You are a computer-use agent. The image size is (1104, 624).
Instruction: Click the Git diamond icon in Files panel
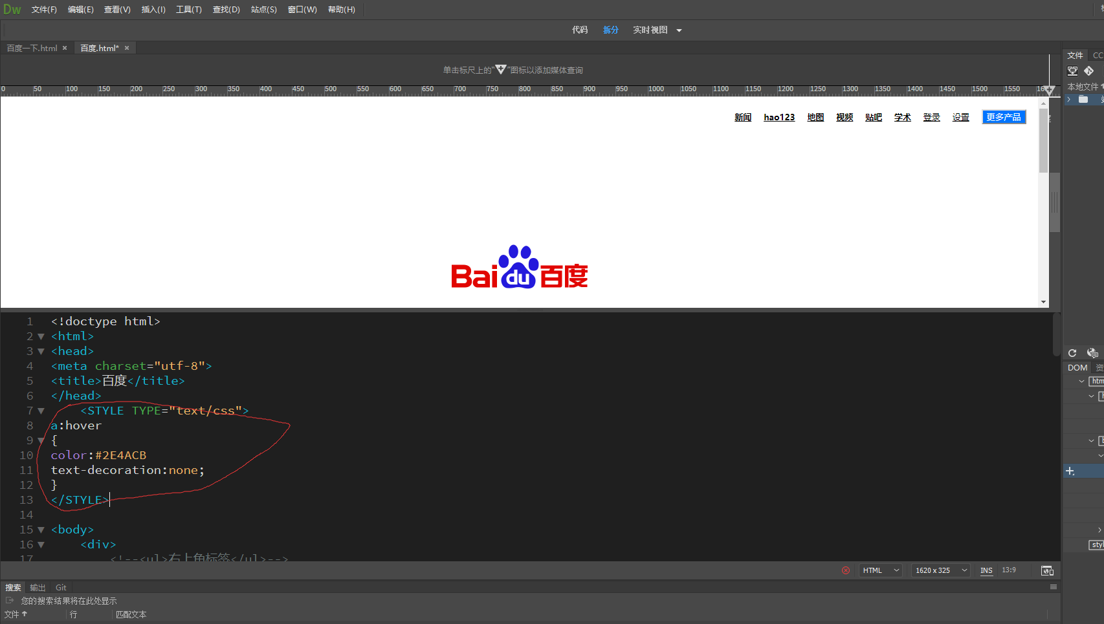(x=1089, y=71)
